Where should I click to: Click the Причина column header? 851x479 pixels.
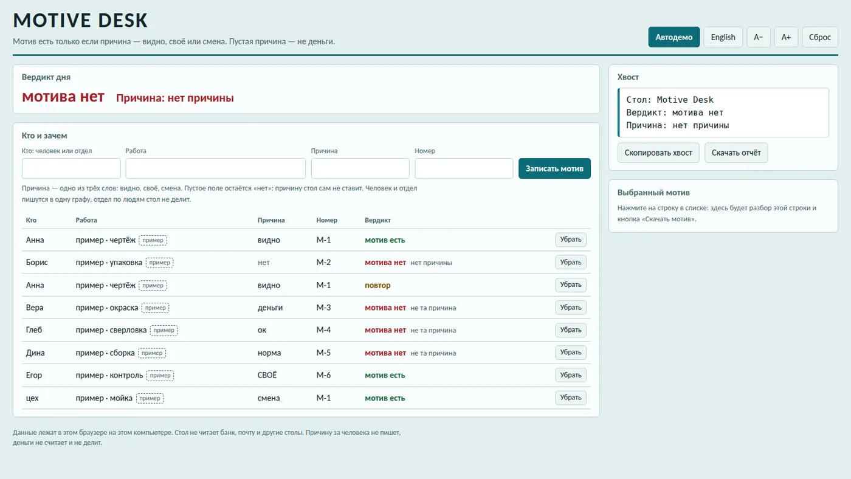(271, 220)
